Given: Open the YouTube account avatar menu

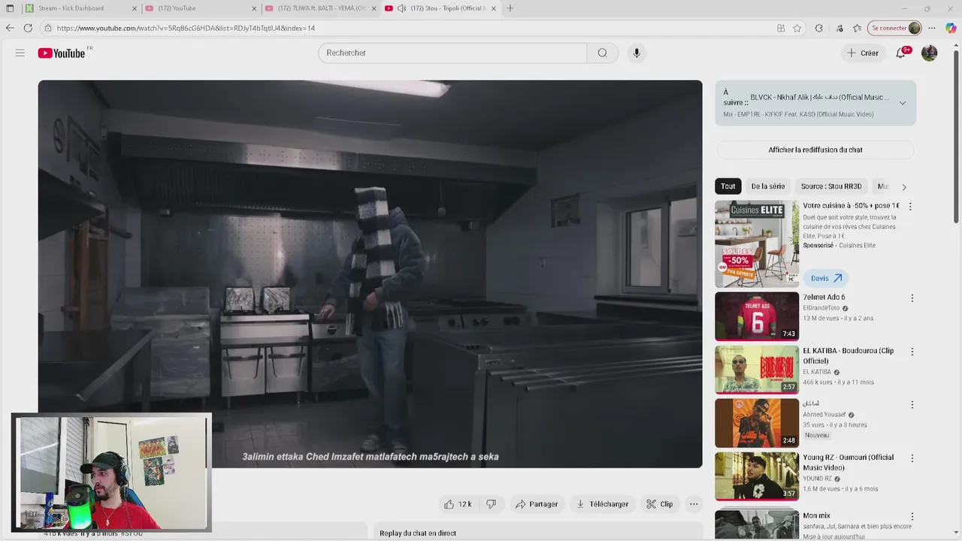Looking at the screenshot, I should point(930,53).
